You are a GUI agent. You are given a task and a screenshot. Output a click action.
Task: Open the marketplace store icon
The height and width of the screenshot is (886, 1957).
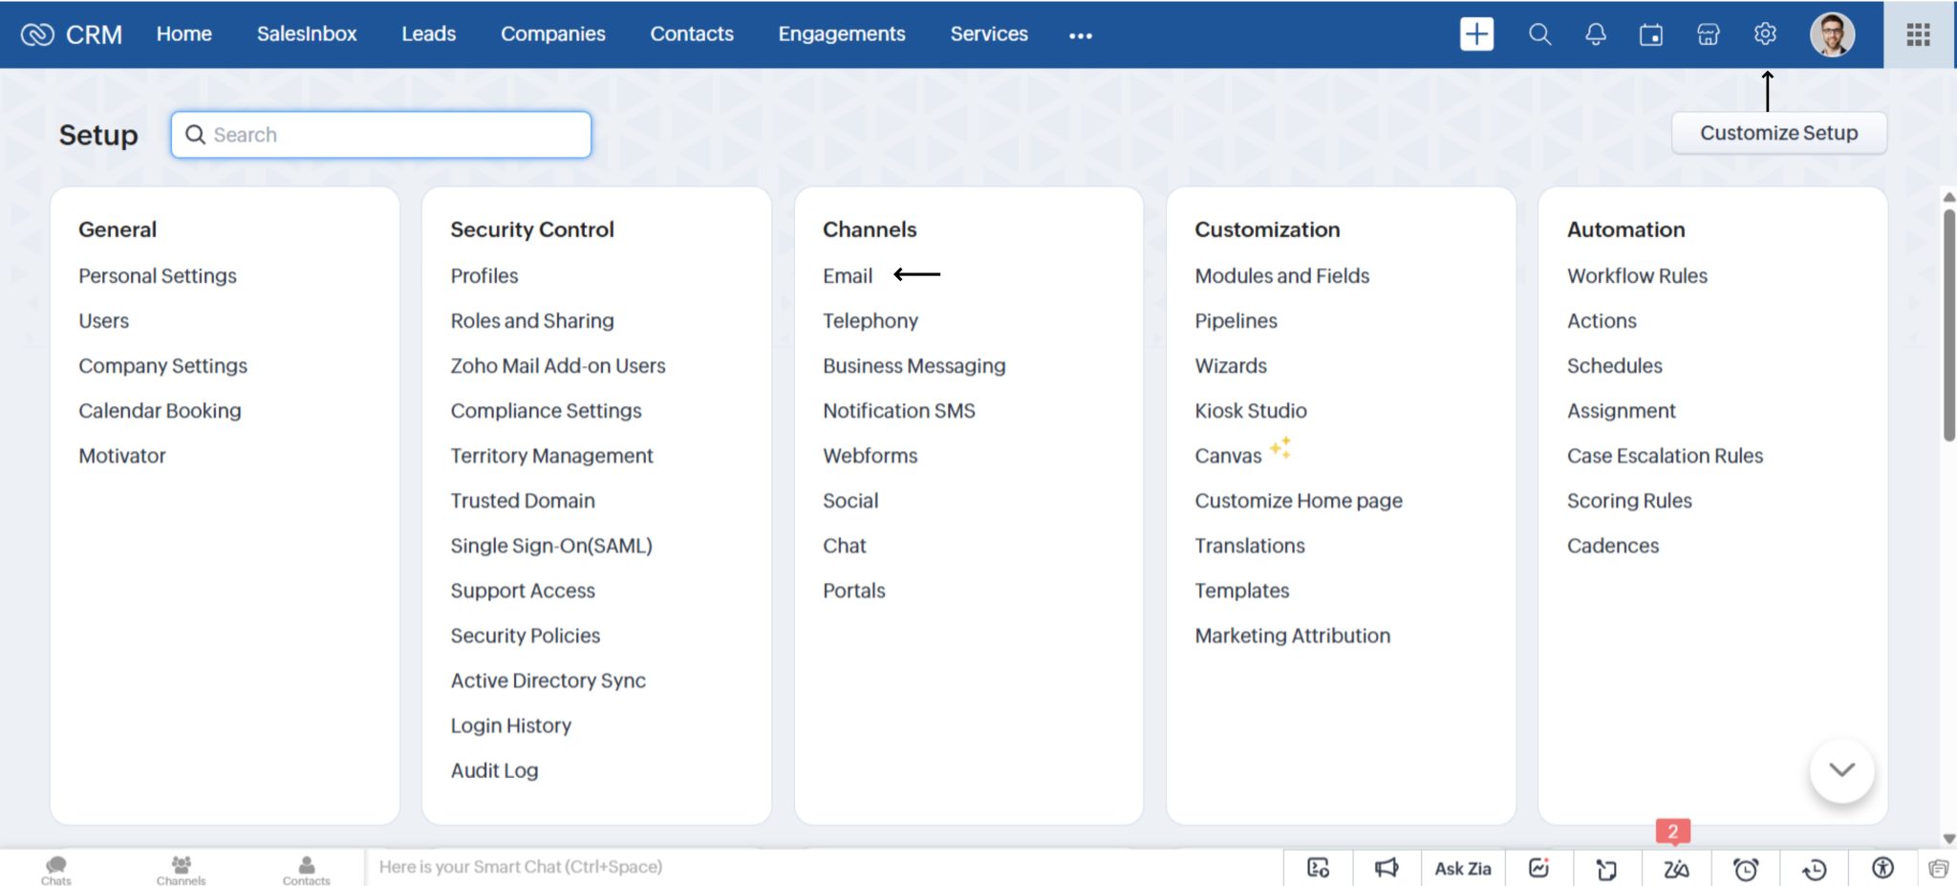tap(1708, 33)
